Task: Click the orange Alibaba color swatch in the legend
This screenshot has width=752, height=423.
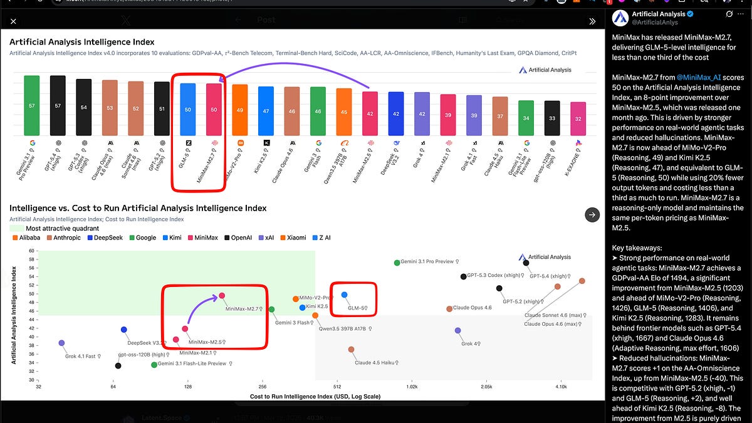Action: [x=14, y=238]
